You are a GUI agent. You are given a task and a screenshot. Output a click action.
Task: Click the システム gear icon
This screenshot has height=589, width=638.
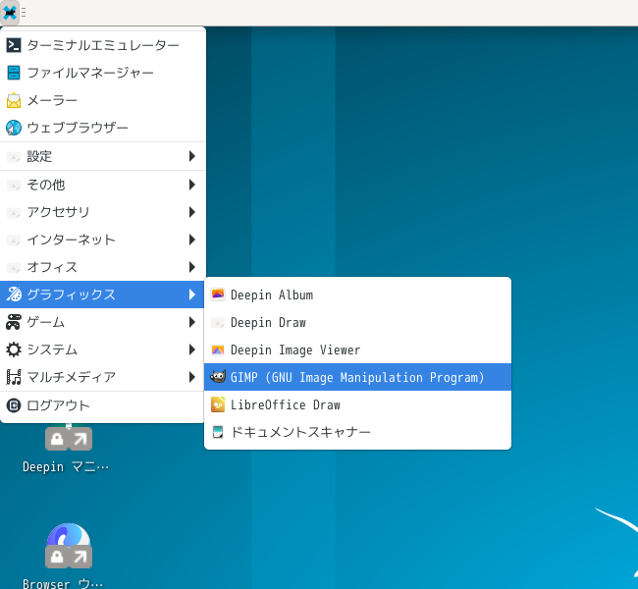click(14, 349)
